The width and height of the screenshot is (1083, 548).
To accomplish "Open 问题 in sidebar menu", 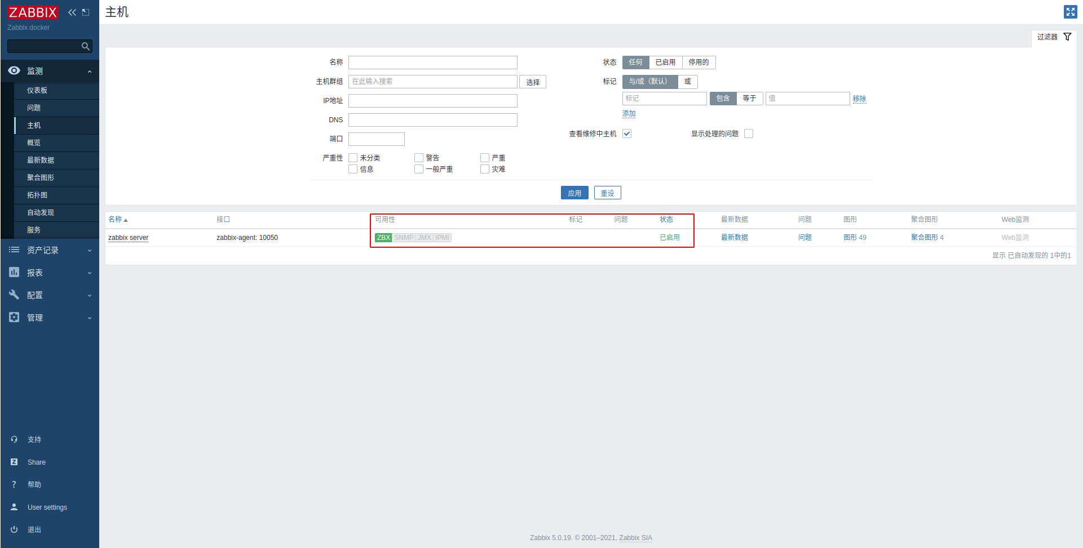I will (x=56, y=108).
